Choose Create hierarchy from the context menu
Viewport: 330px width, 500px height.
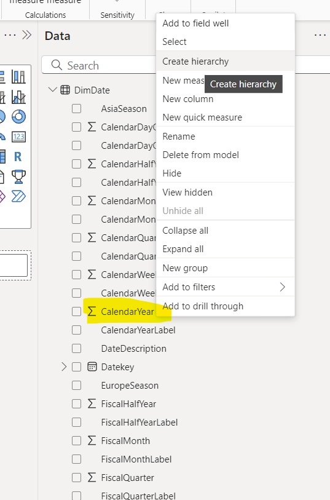coord(226,62)
